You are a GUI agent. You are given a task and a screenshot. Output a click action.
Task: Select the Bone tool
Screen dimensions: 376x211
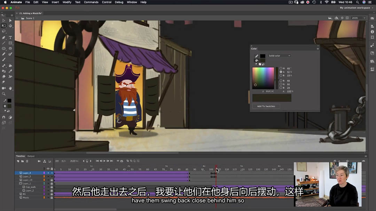tap(3, 66)
